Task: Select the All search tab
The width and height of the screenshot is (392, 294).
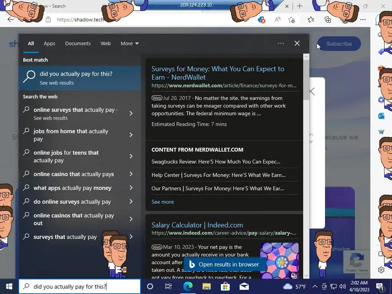Action: (31, 44)
